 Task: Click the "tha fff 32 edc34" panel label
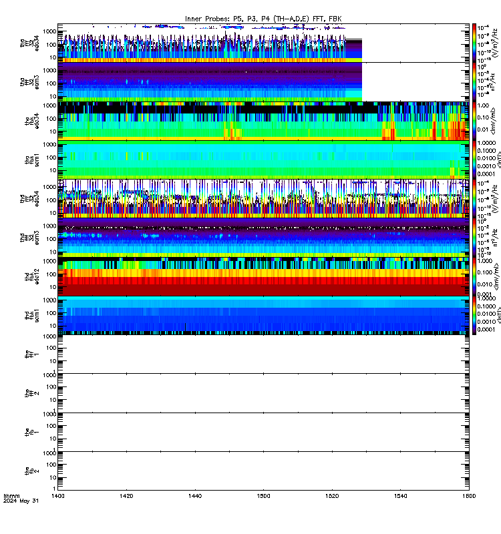(29, 43)
